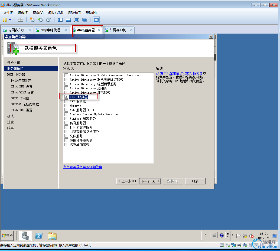Check the 网络策略和访问服务 role
Viewport: 280px width, 251px height.
[x=66, y=132]
